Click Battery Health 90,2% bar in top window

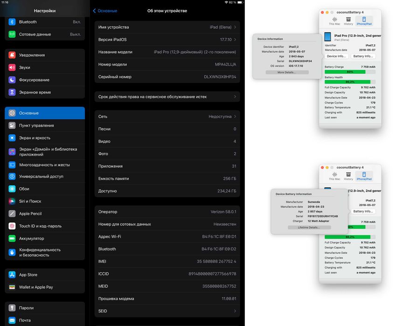click(350, 82)
